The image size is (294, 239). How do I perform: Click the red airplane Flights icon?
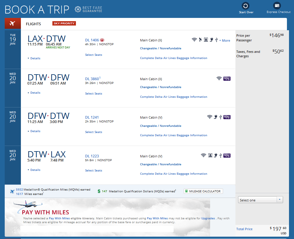pyautogui.click(x=13, y=23)
